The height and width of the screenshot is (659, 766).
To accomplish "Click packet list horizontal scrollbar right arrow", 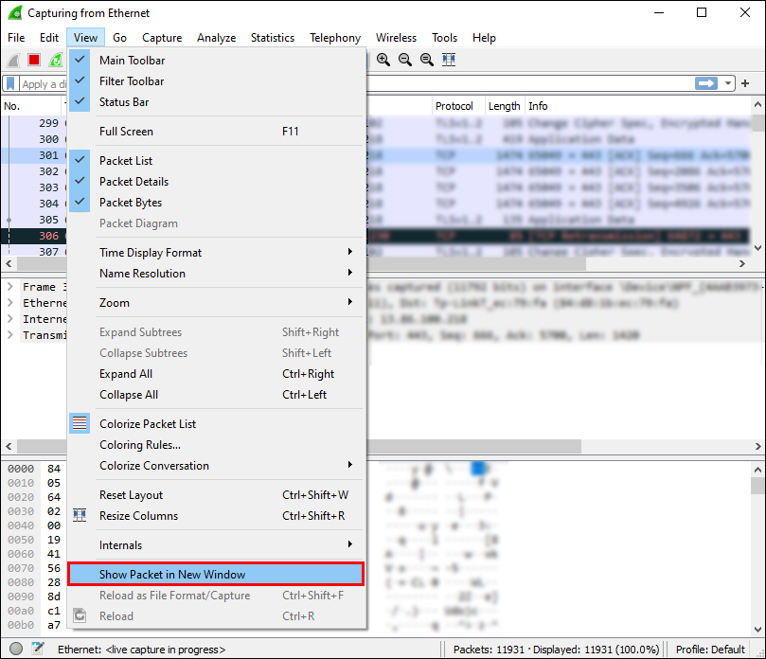I will [x=742, y=263].
